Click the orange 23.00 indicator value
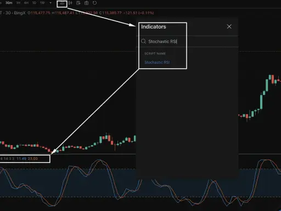This screenshot has width=281, height=211. coord(32,159)
